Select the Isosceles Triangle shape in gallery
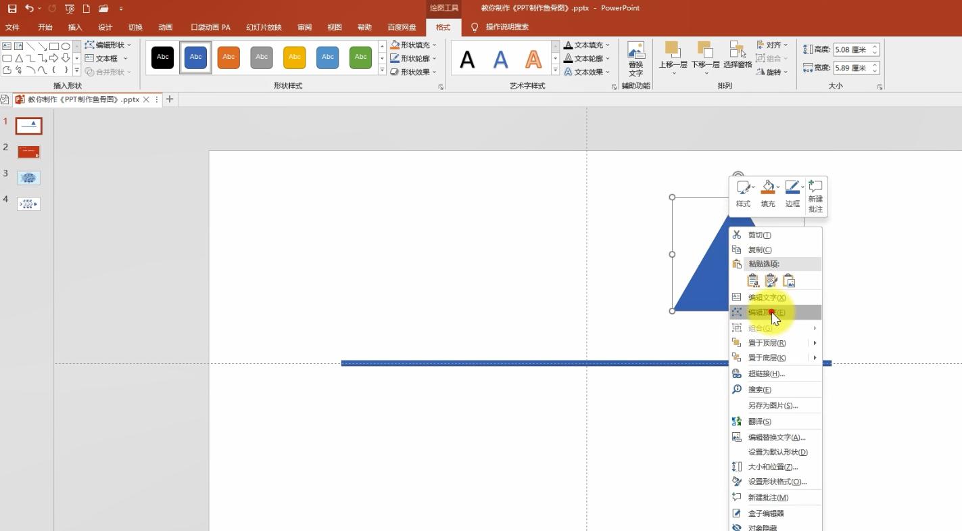Screen dimensions: 962x531 (19, 59)
